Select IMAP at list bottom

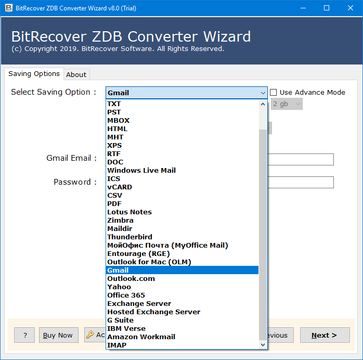182,345
